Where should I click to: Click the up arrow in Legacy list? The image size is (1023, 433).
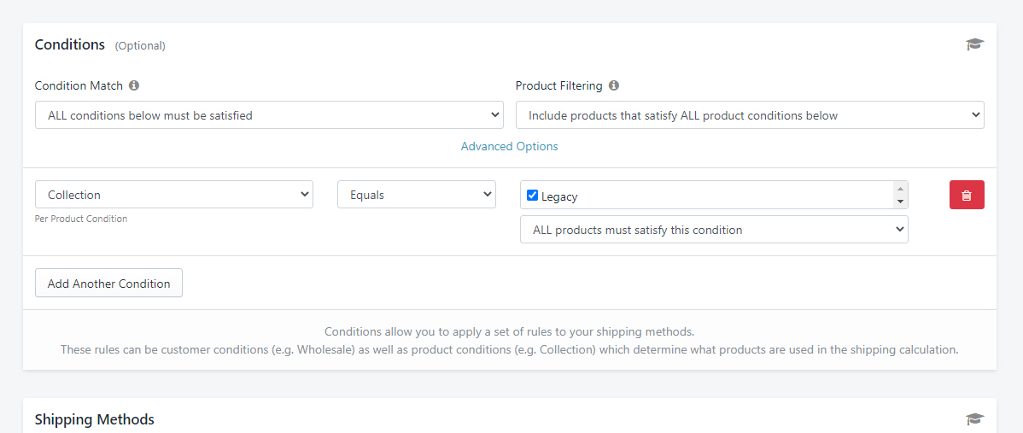[900, 189]
